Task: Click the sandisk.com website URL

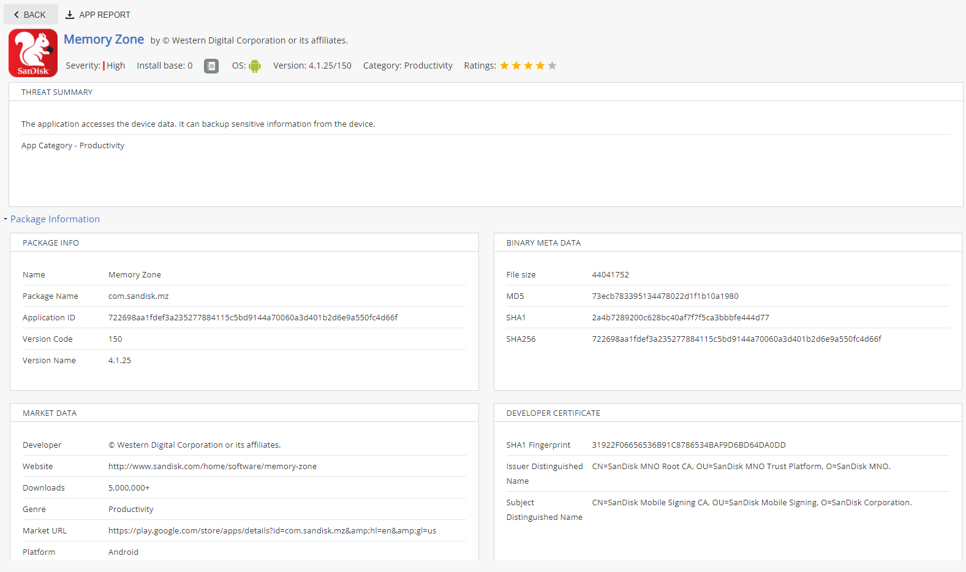Action: pyautogui.click(x=213, y=467)
